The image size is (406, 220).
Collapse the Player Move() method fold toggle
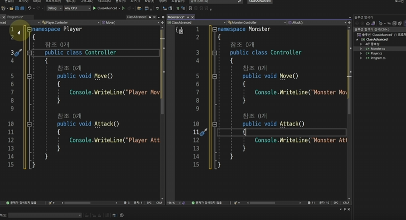(29, 76)
